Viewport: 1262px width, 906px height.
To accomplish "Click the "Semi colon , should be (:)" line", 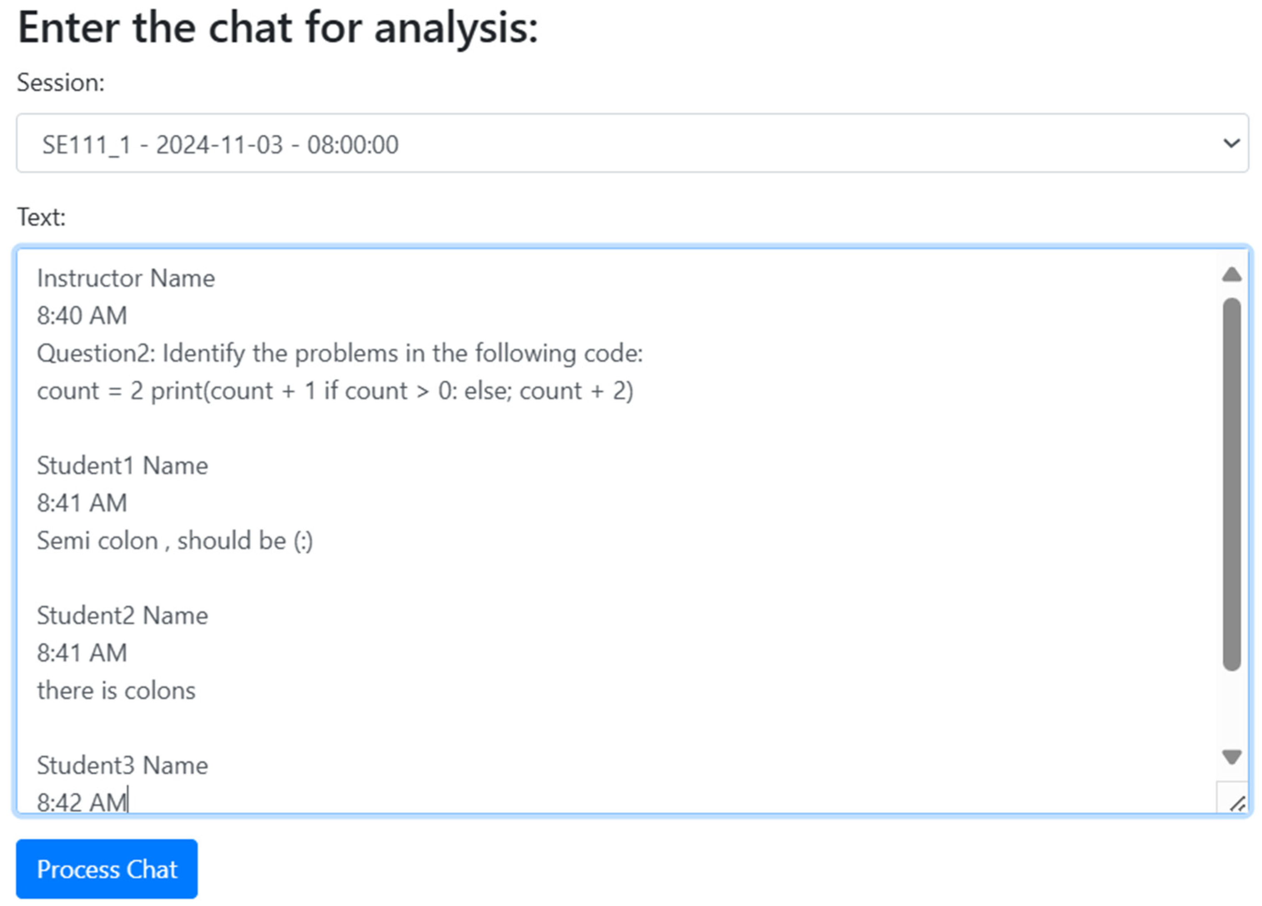I will [175, 540].
